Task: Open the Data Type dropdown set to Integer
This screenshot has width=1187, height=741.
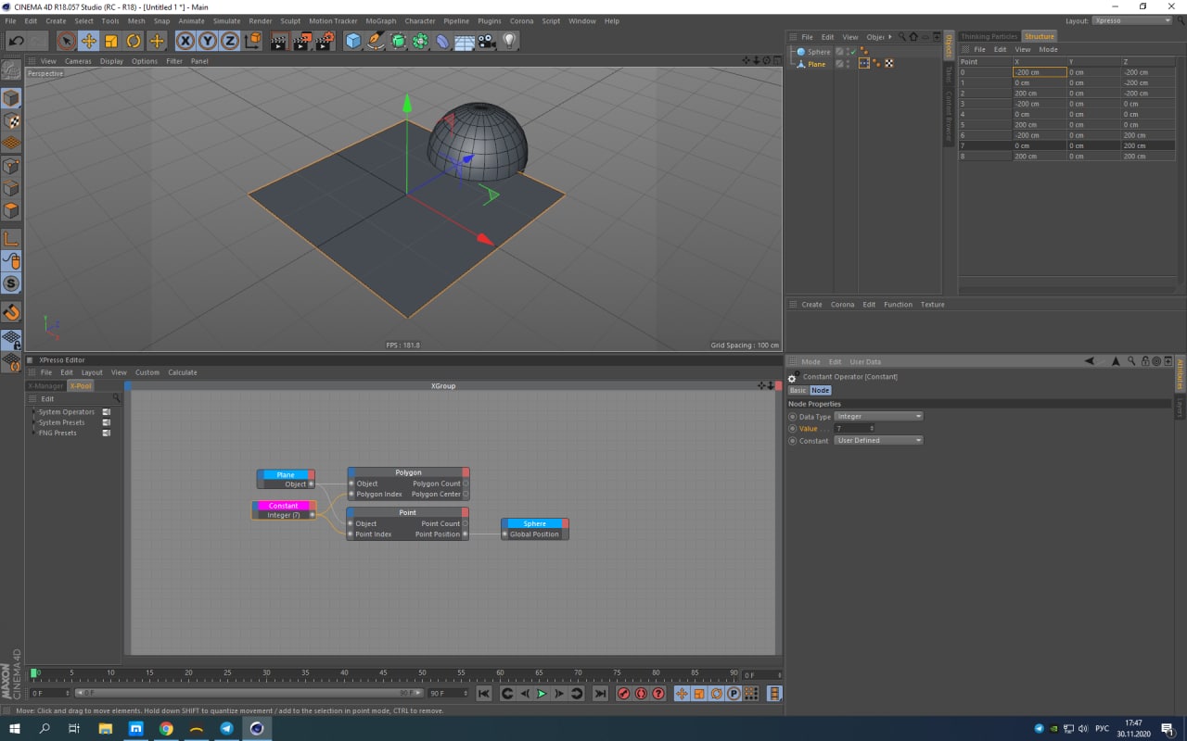Action: [879, 417]
